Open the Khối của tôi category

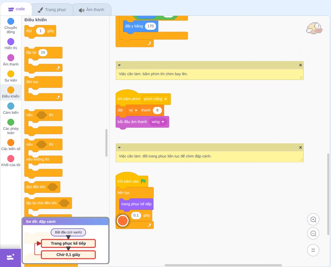click(11, 161)
